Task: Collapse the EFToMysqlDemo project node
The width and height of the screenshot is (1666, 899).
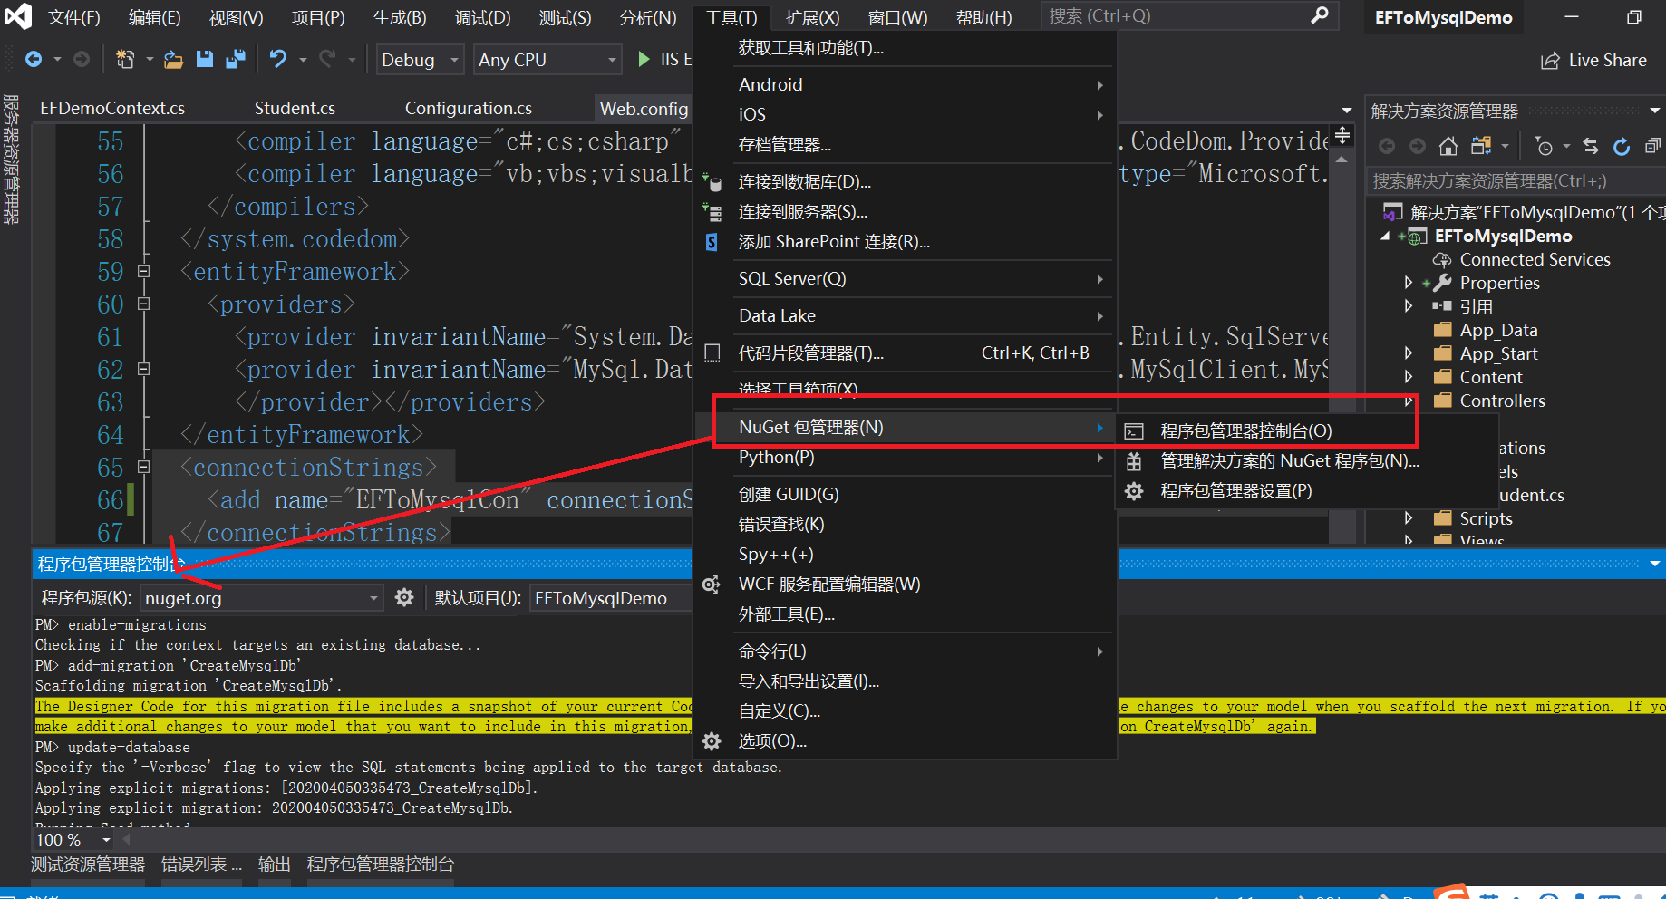Action: pyautogui.click(x=1385, y=236)
